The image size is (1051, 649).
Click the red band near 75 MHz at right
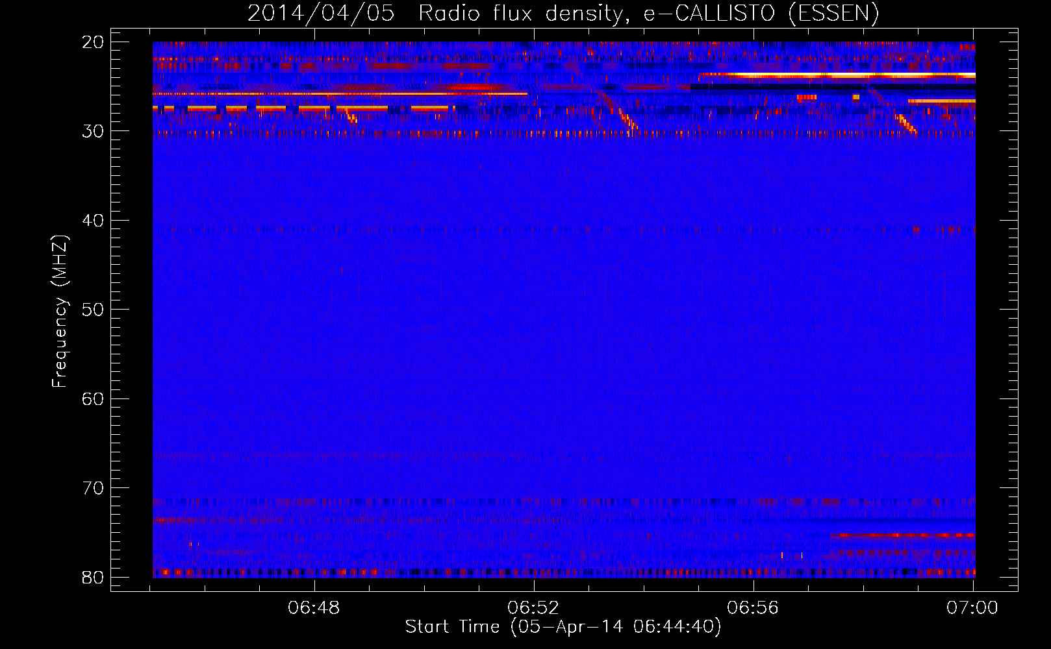[903, 535]
